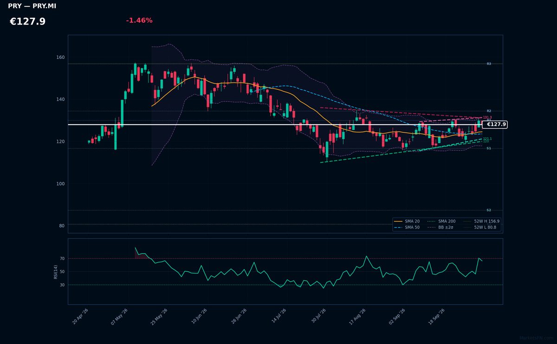Click the RSI 50 level label
557x344 pixels.
(62, 272)
